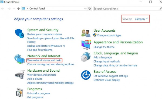Click the System and Security shield icon

[x=19, y=33]
